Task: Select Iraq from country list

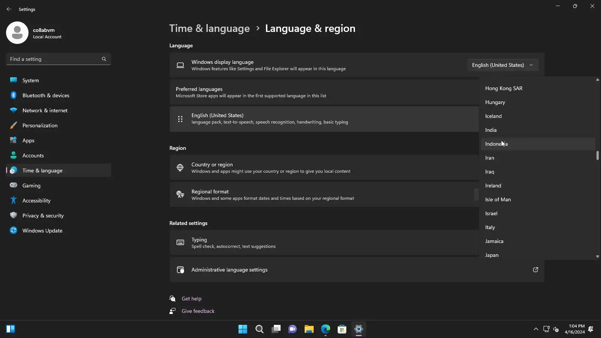Action: (x=538, y=172)
